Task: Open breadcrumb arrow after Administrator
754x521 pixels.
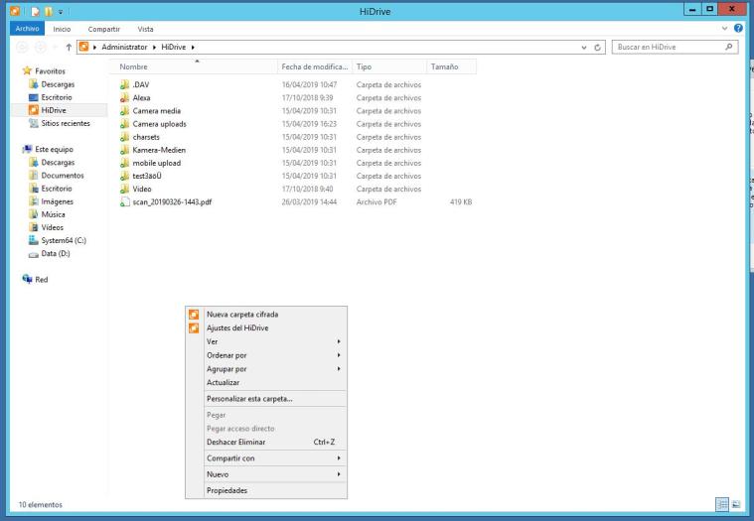Action: pos(154,47)
